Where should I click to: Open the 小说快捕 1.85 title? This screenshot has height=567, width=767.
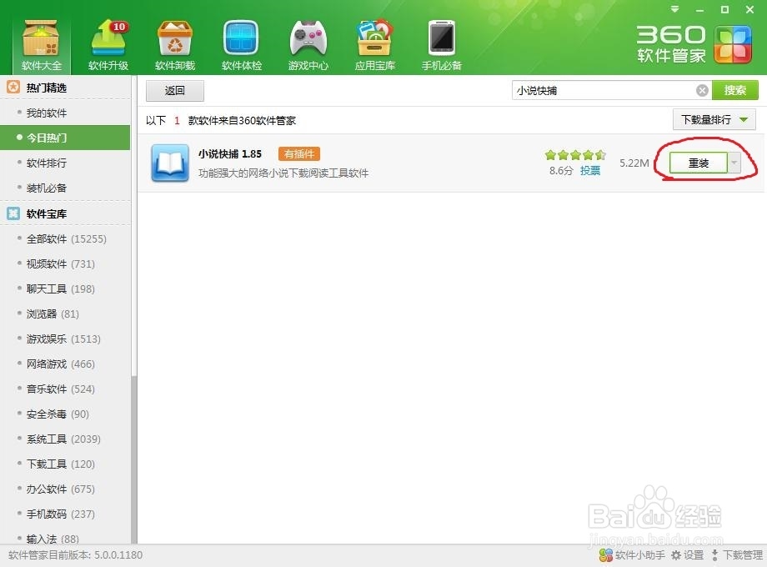tap(230, 153)
